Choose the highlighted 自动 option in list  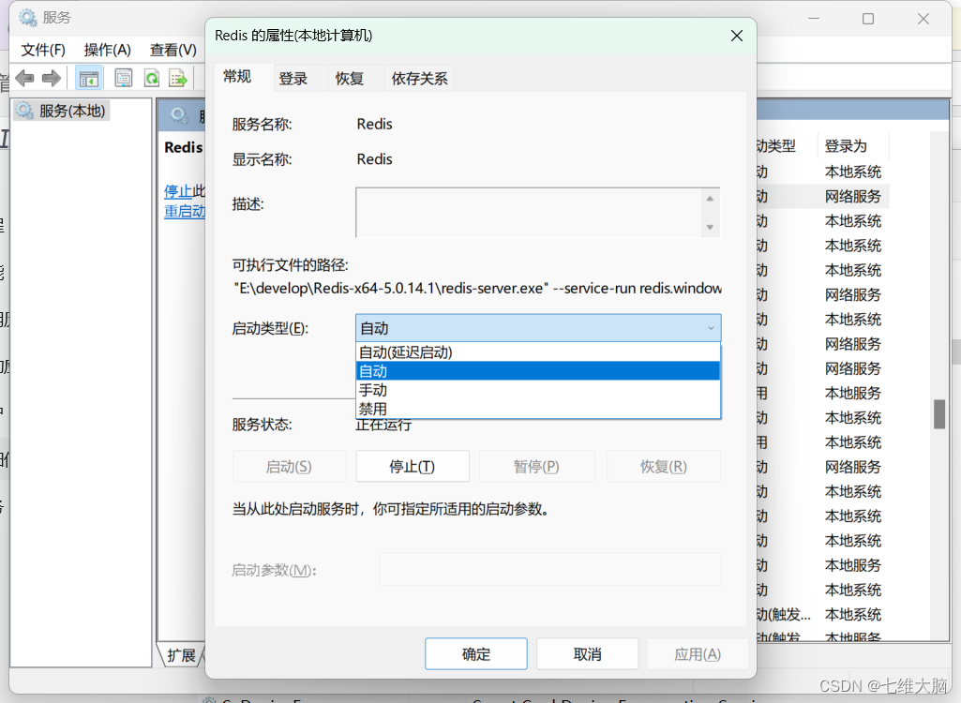coord(537,371)
